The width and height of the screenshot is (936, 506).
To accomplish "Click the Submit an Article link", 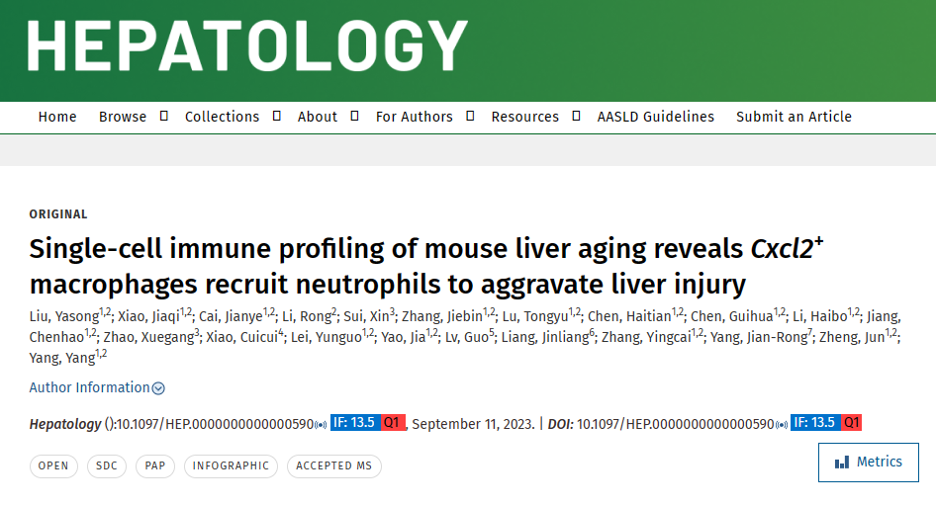I will click(794, 117).
